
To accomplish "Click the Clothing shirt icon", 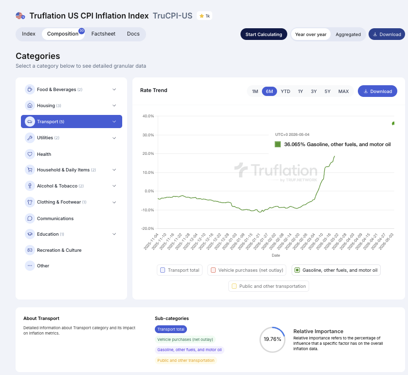I will [x=30, y=202].
